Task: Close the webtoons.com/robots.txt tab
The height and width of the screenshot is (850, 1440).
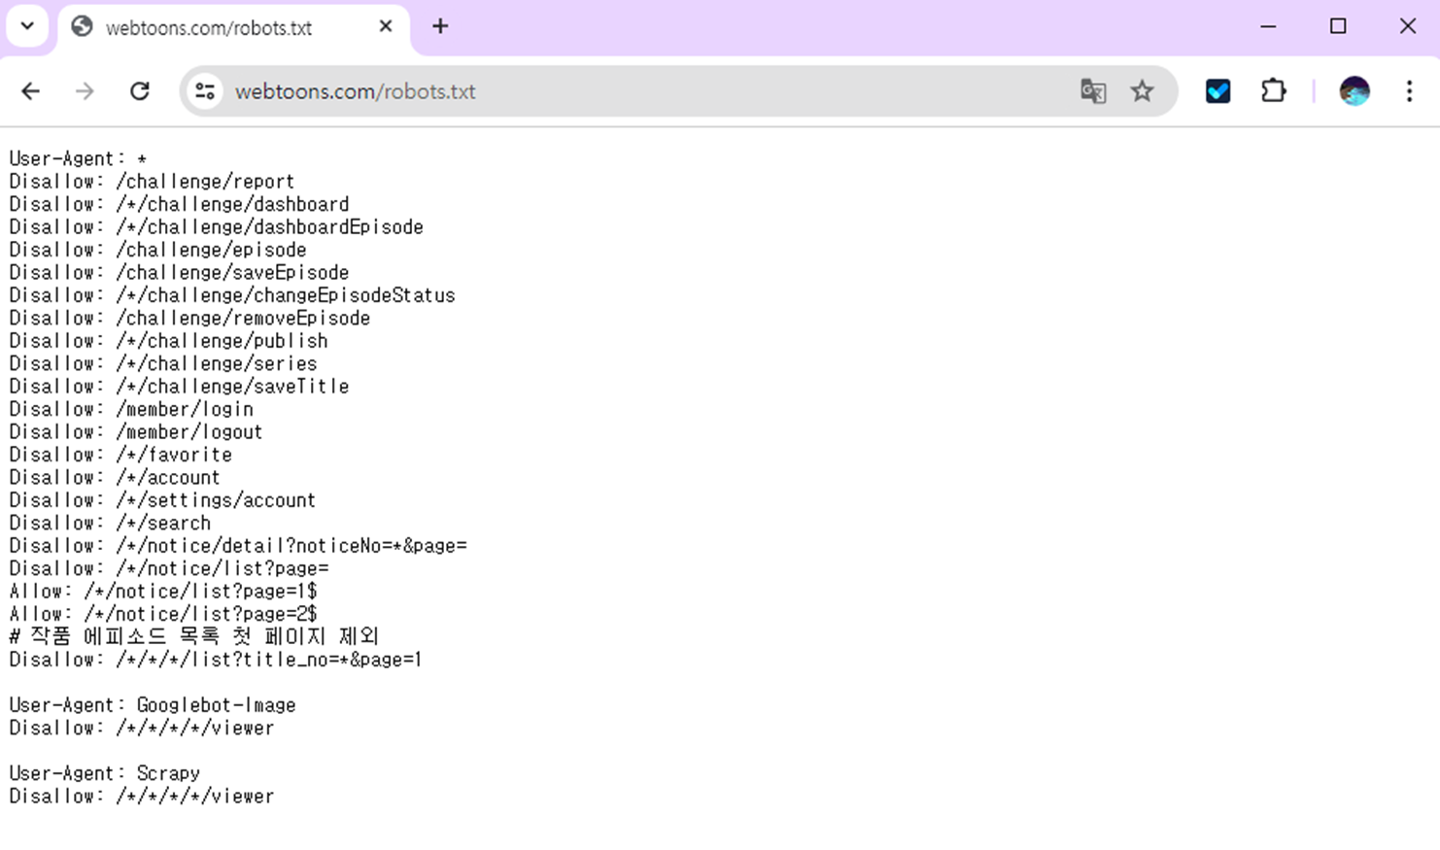Action: tap(386, 26)
